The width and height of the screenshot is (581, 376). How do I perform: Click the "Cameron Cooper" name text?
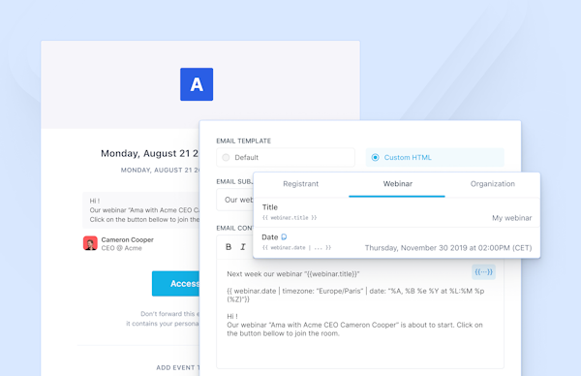[128, 239]
